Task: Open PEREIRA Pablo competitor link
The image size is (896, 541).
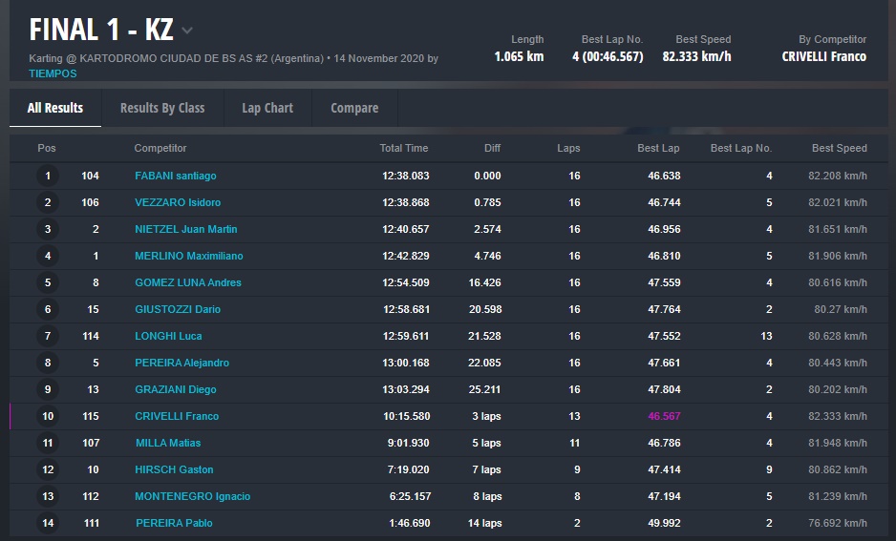Action: pos(174,523)
